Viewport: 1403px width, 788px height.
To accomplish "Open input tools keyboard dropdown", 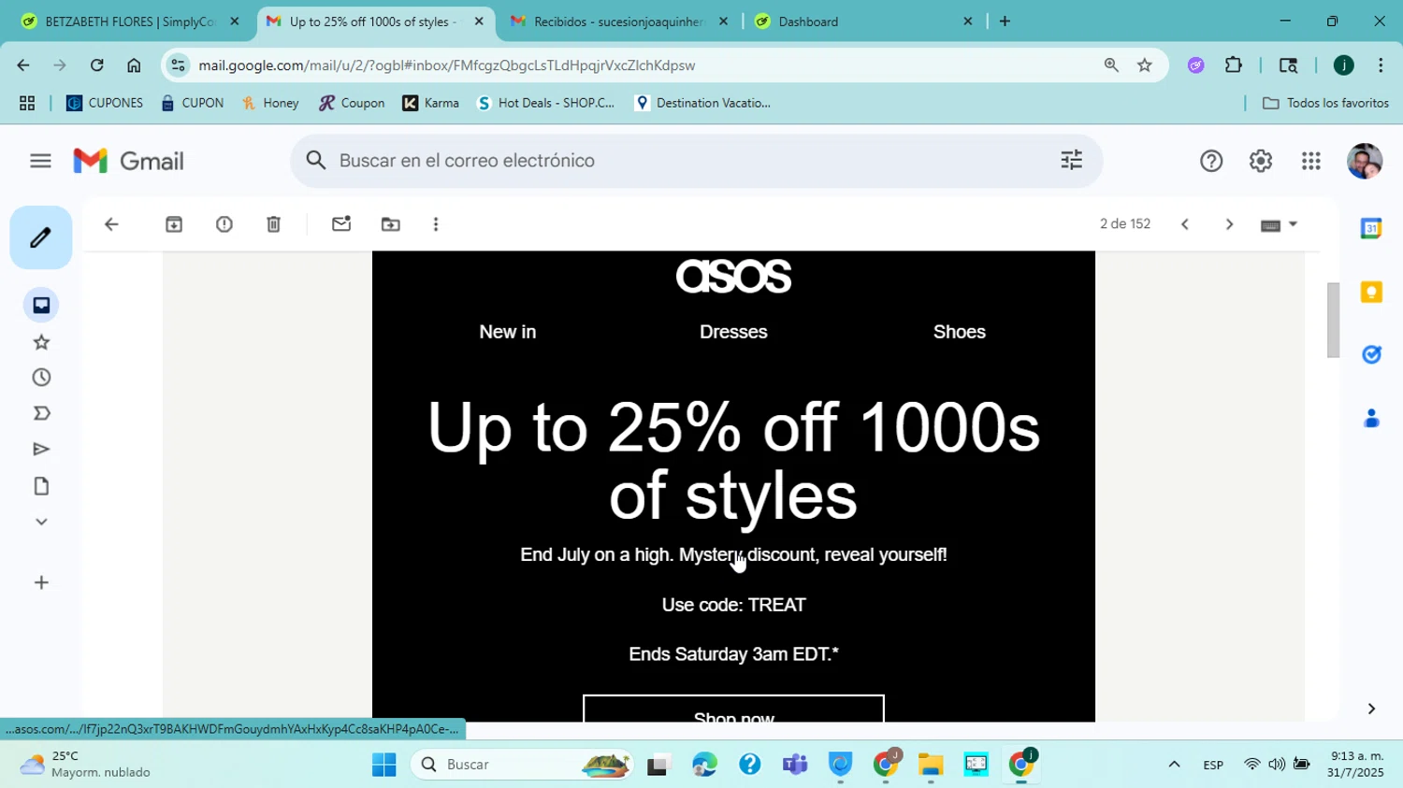I will tap(1279, 224).
